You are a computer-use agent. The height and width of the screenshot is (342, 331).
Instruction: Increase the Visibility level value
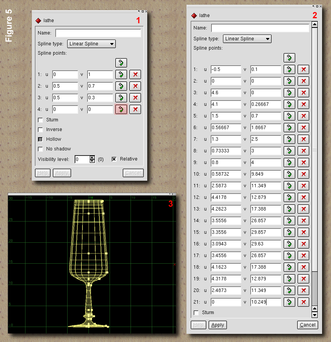coord(92,157)
